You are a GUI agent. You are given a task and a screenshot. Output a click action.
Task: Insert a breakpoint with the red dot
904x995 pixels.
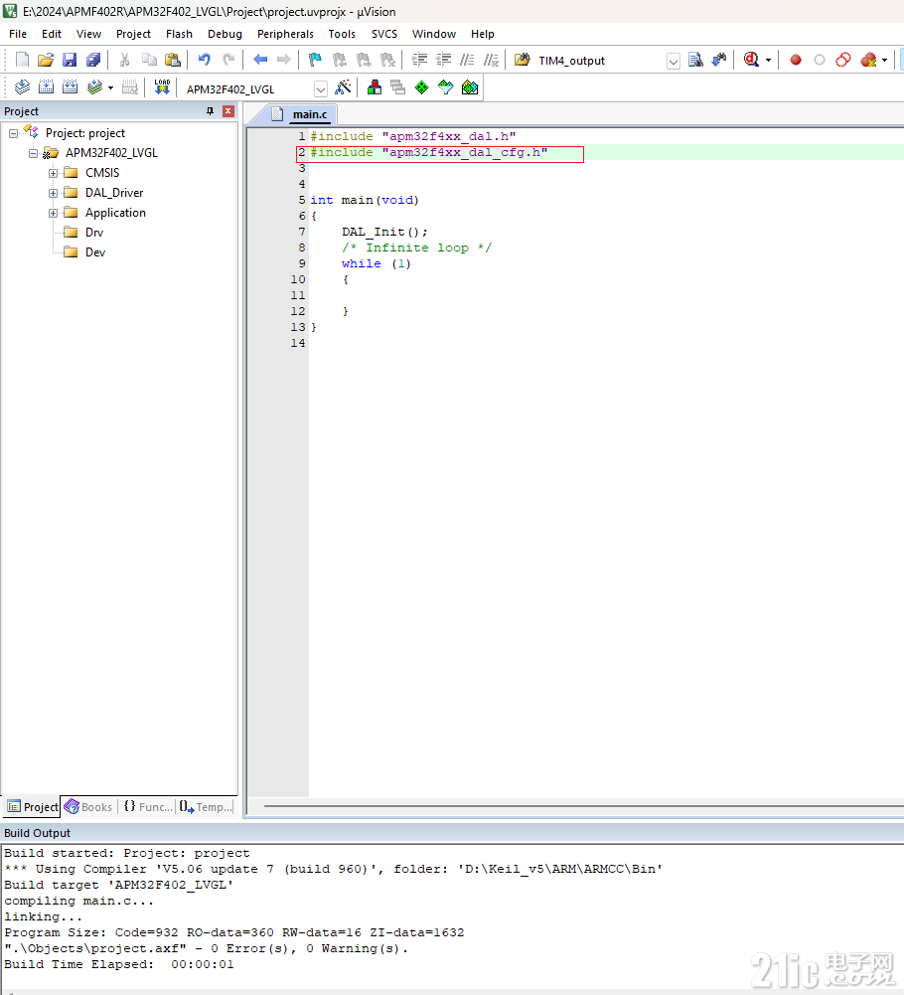tap(796, 60)
